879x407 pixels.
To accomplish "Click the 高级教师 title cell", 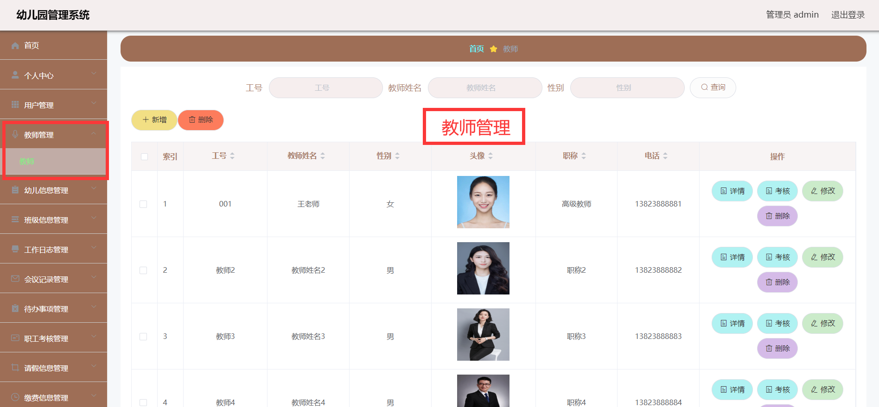I will 577,204.
